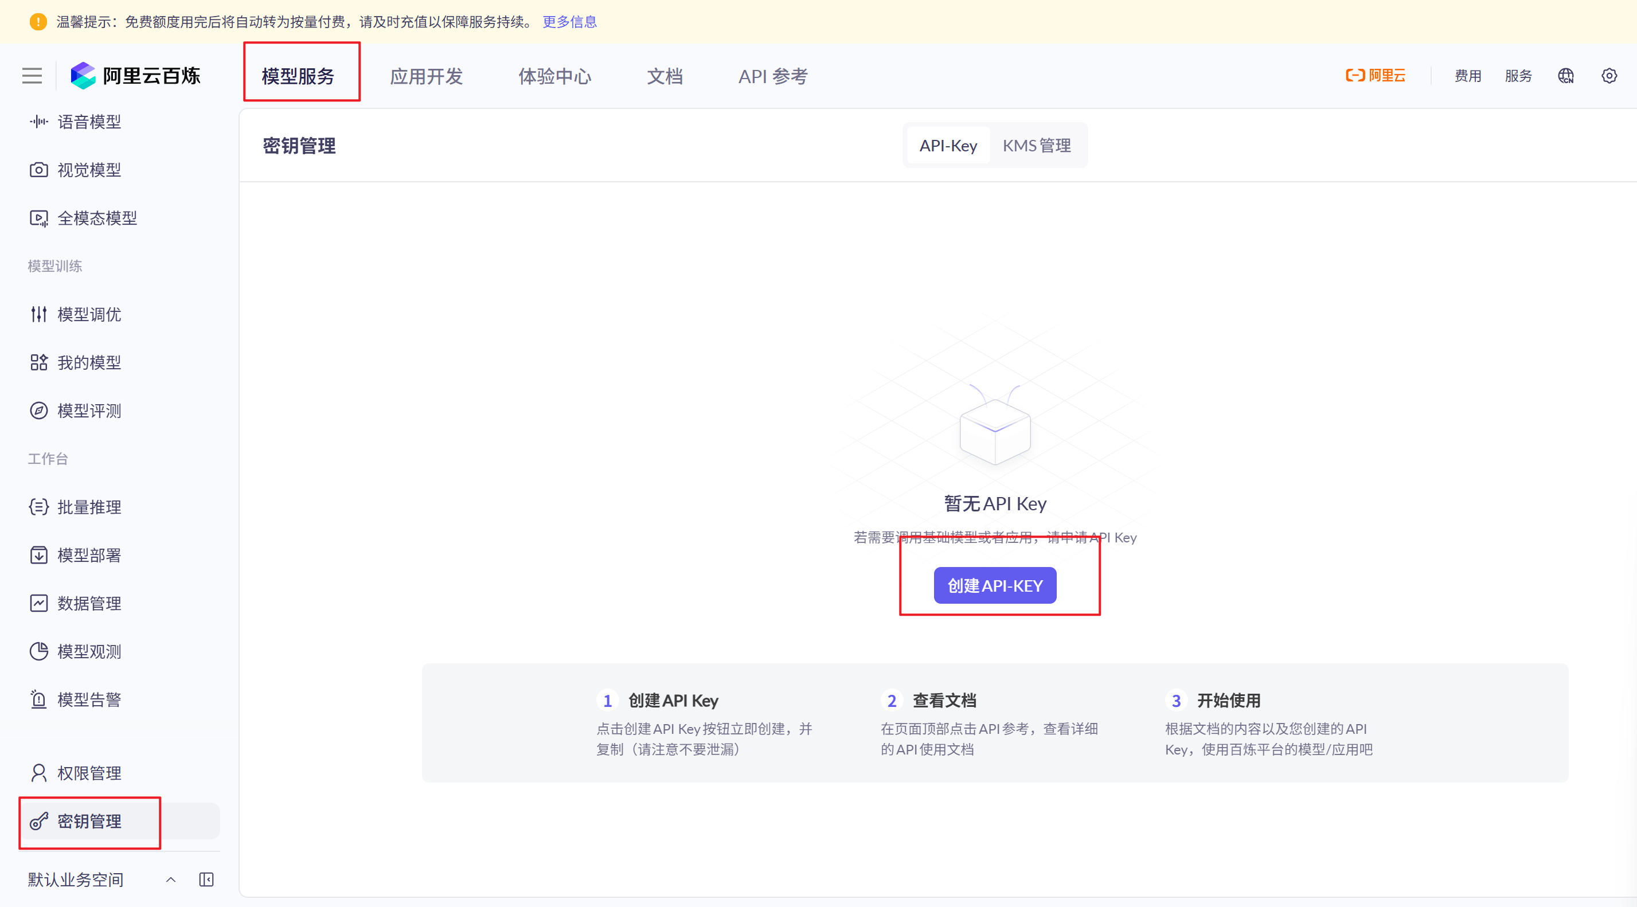Viewport: 1637px width, 907px height.
Task: Select 视觉模型 camera item
Action: 89,170
